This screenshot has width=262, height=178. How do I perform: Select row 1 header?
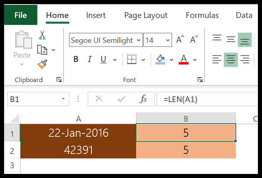point(12,133)
